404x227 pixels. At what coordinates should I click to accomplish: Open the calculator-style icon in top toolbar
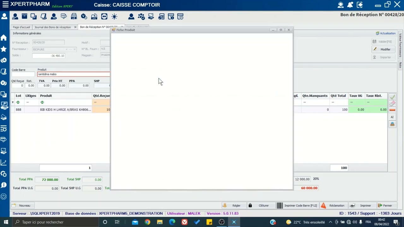74,16
